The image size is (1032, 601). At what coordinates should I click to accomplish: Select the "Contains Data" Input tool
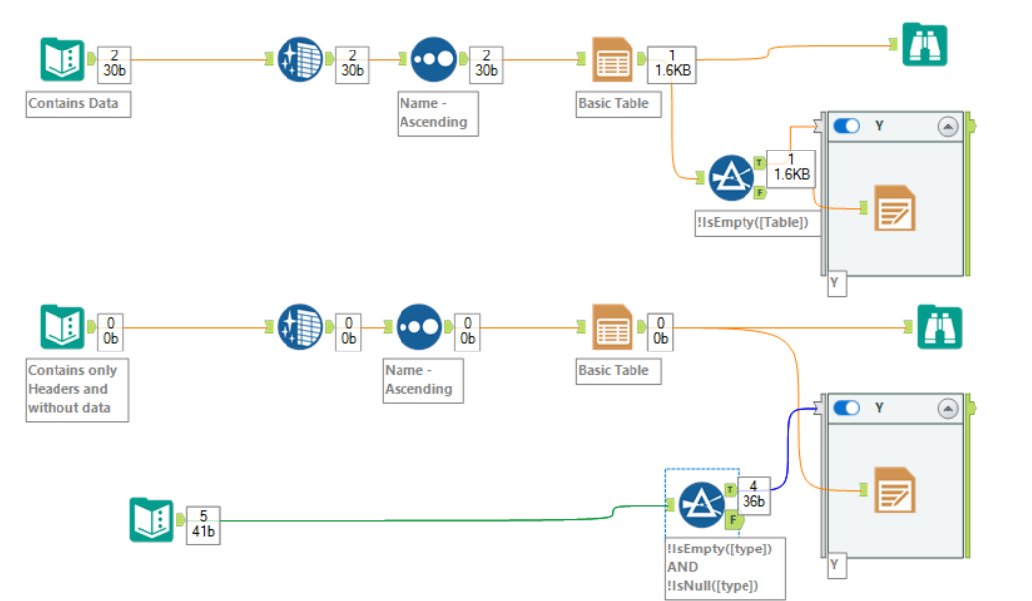point(63,59)
